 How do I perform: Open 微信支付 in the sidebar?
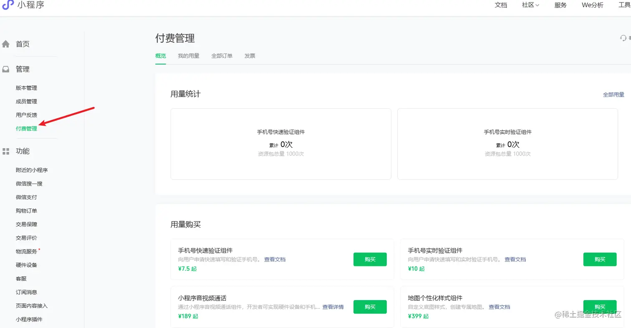tap(26, 197)
